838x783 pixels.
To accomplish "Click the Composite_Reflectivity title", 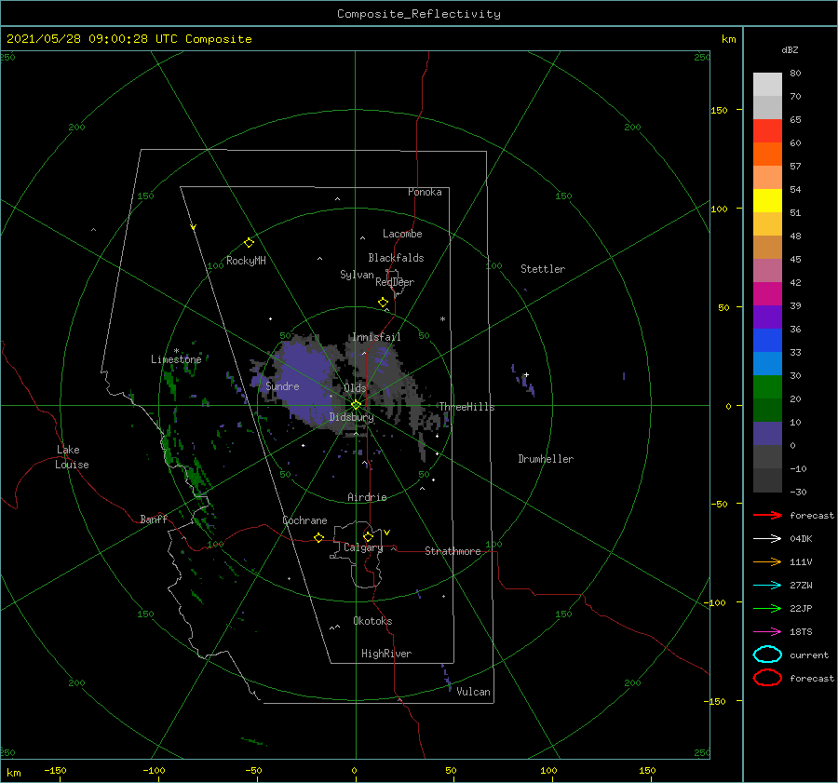I will [418, 14].
